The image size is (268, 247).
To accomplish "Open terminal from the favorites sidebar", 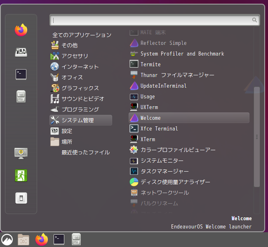I will point(21,74).
